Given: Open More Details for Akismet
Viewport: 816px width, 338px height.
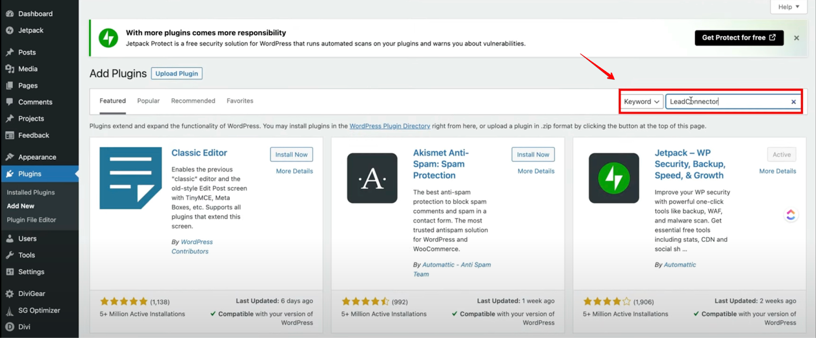Looking at the screenshot, I should tap(536, 171).
